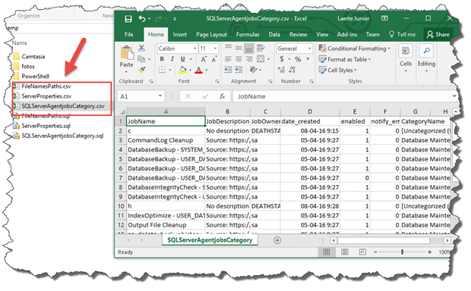471x291 pixels.
Task: Toggle Italic formatting
Action: point(172,59)
